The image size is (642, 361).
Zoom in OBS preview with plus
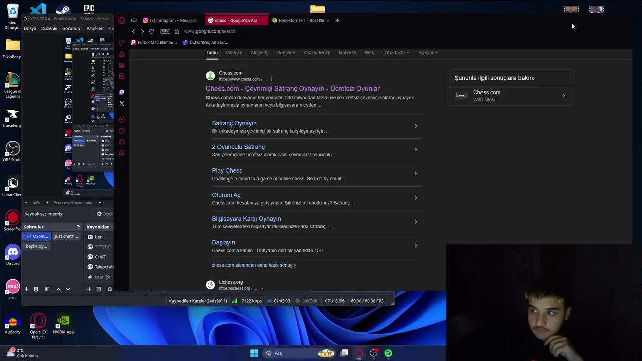pyautogui.click(x=47, y=203)
